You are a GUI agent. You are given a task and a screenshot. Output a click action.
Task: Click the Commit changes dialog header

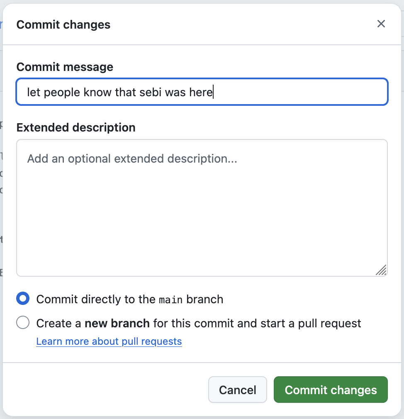coord(63,24)
